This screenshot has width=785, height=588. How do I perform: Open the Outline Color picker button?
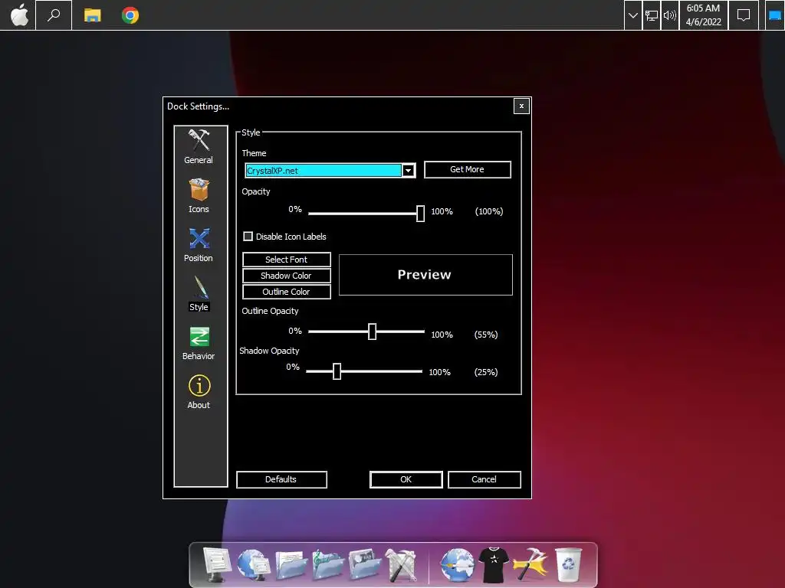point(287,292)
